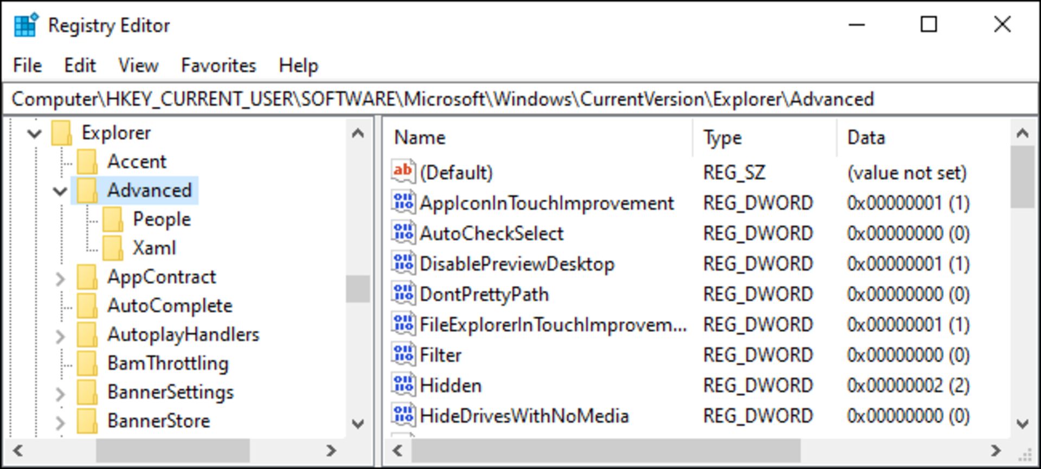Open the View menu
Viewport: 1041px width, 469px height.
(138, 66)
